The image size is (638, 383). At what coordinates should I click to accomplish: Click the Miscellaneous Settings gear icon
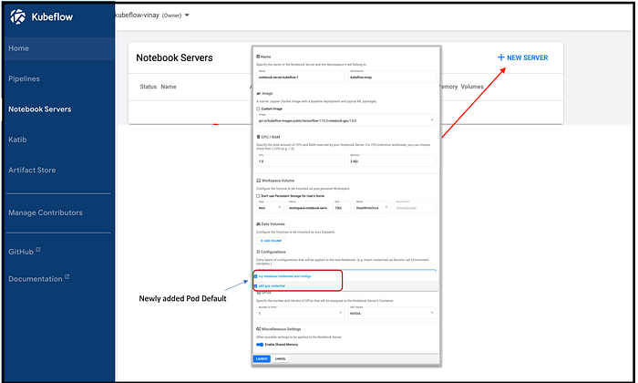click(x=258, y=329)
